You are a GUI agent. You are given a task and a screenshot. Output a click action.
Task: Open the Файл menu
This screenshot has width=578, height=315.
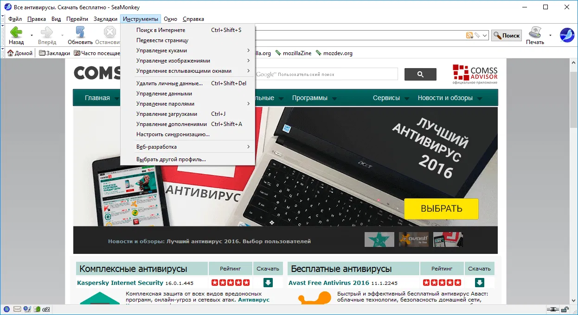click(x=15, y=19)
